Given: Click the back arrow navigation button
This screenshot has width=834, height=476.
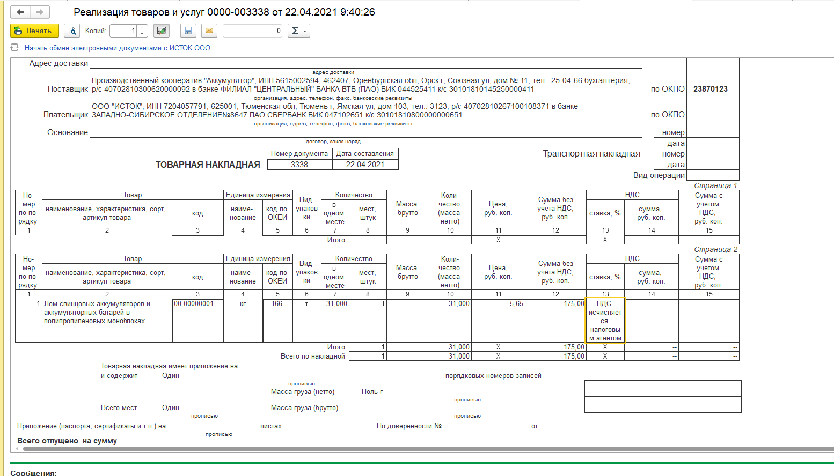Looking at the screenshot, I should (20, 12).
